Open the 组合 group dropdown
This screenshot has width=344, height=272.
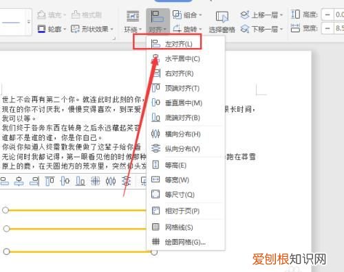pyautogui.click(x=187, y=15)
